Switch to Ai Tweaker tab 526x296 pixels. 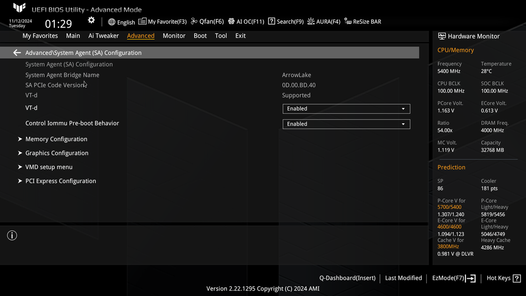pyautogui.click(x=103, y=36)
